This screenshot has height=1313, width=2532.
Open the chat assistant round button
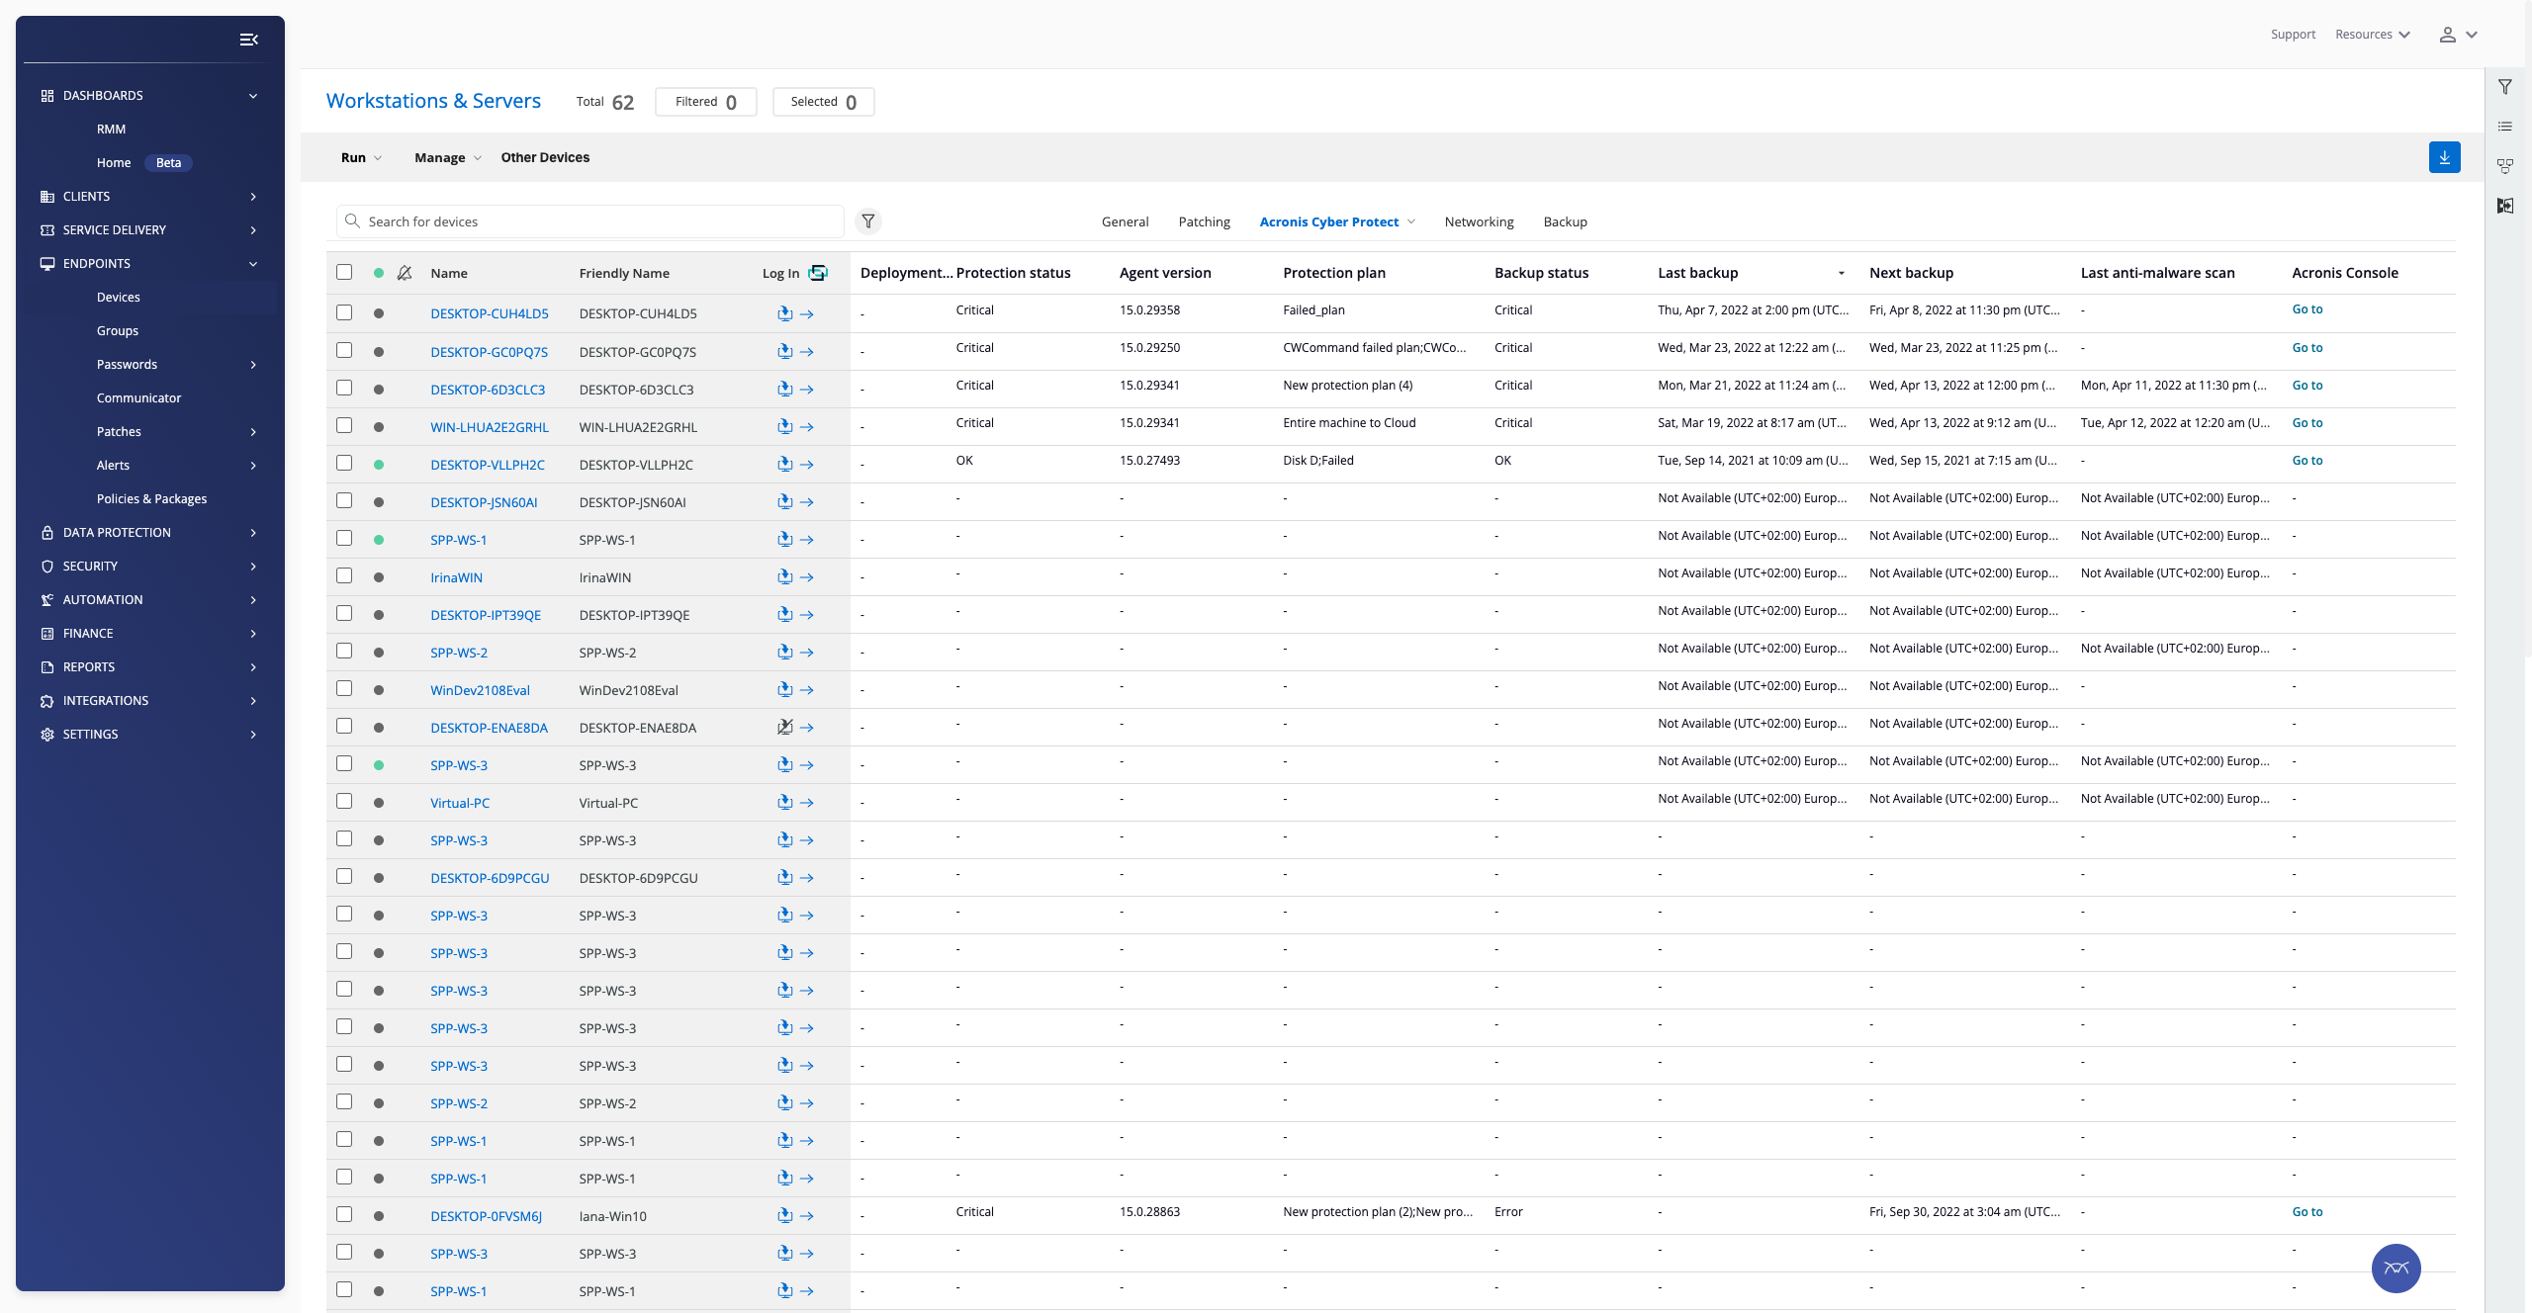[x=2396, y=1269]
